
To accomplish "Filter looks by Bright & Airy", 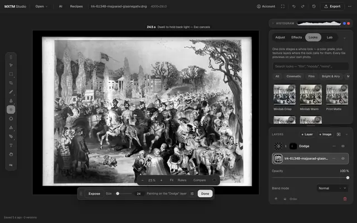I will [331, 76].
